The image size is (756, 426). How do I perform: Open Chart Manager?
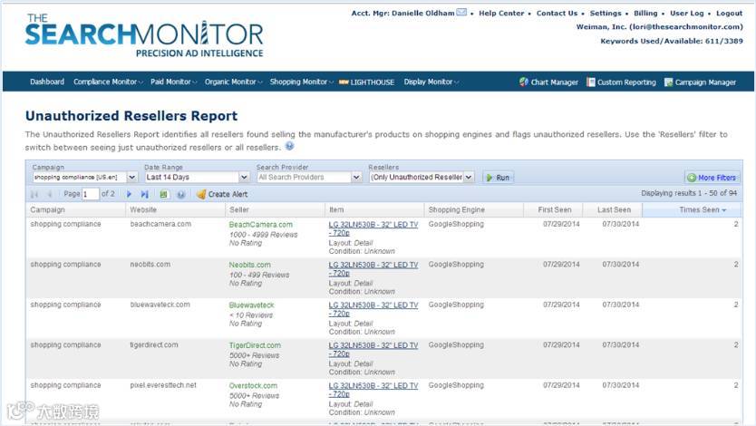(x=548, y=82)
